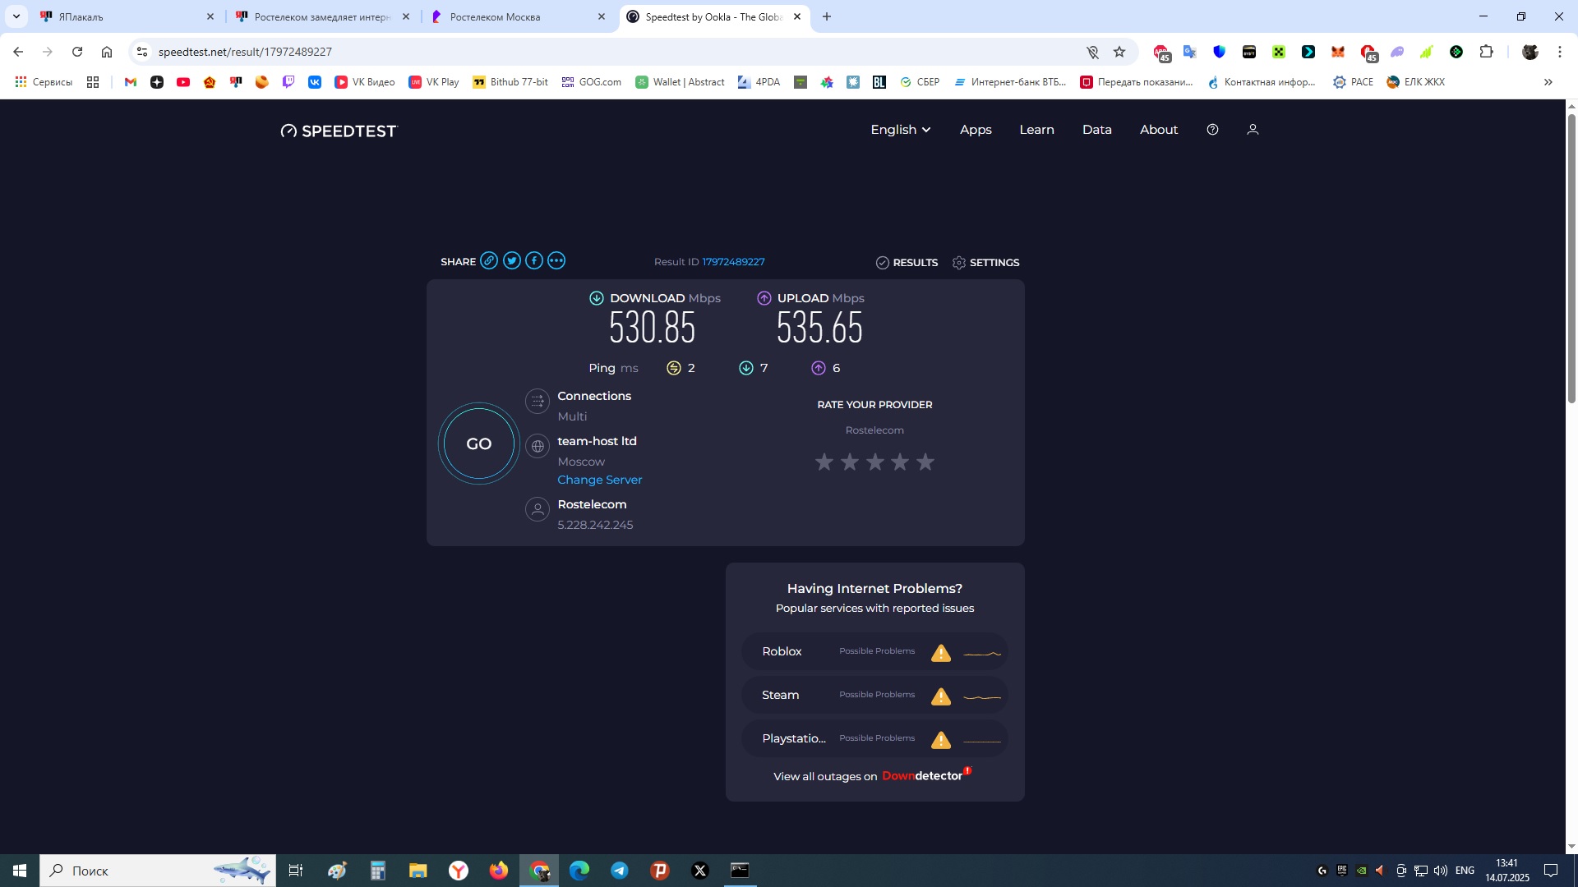Rate provider three stars
The width and height of the screenshot is (1578, 887).
point(875,462)
